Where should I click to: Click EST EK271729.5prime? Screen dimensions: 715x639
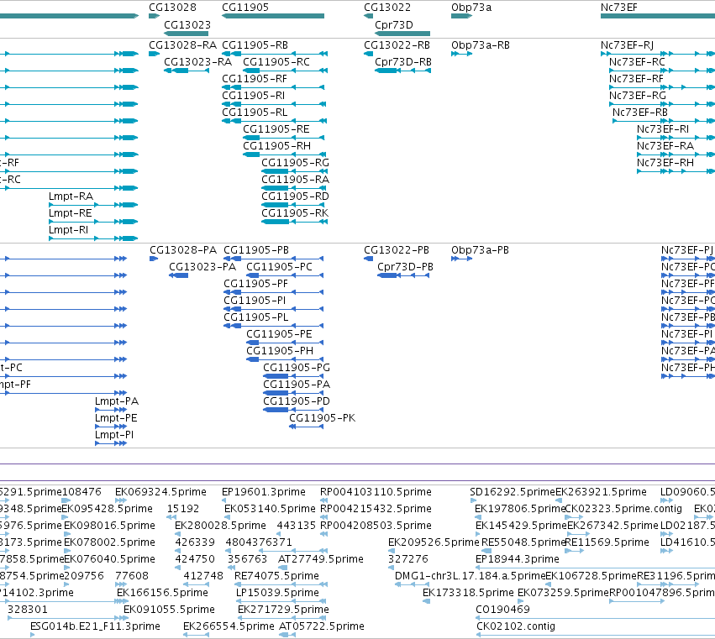click(x=283, y=610)
